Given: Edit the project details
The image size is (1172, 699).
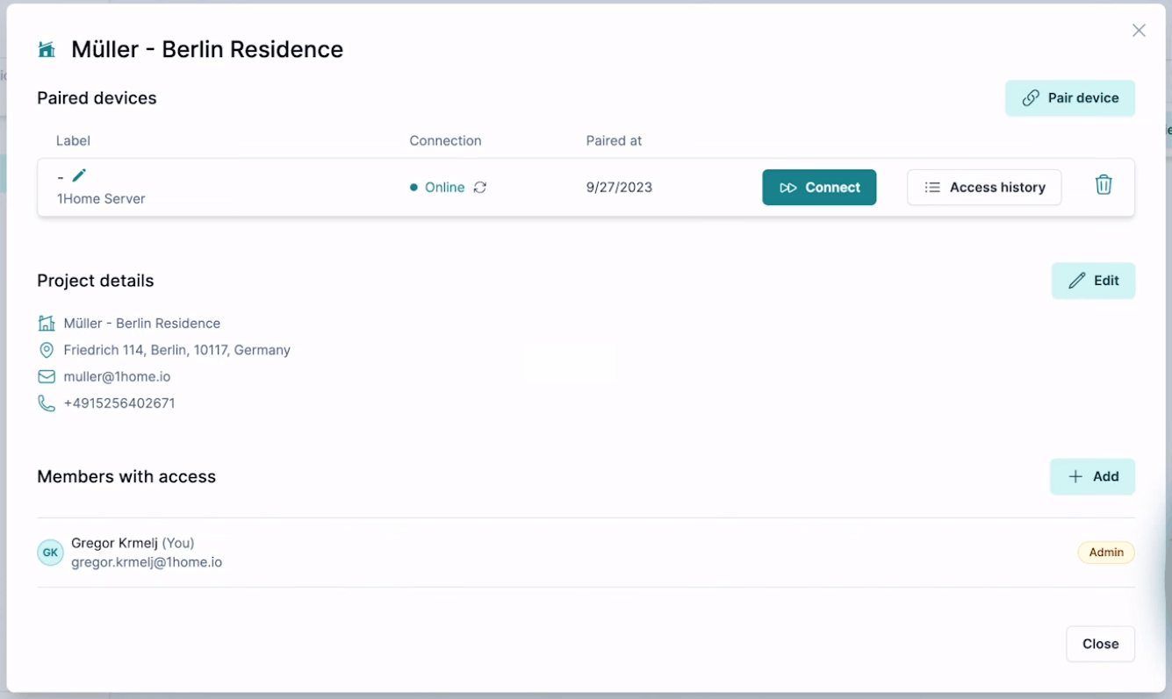Looking at the screenshot, I should point(1093,281).
